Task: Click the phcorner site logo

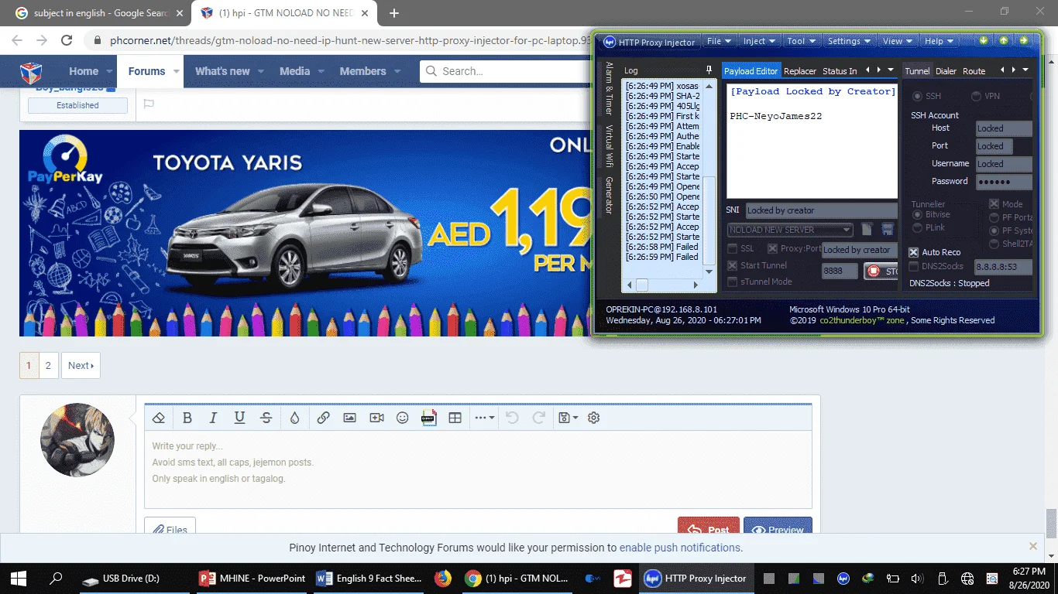Action: point(31,71)
